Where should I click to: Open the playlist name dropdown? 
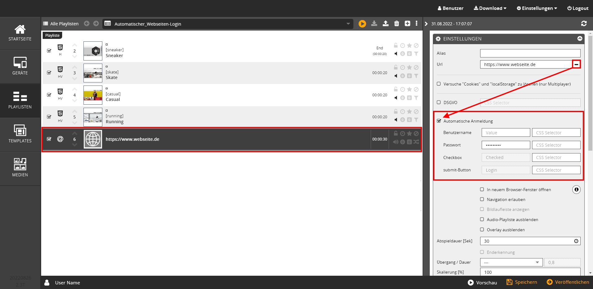pos(348,24)
